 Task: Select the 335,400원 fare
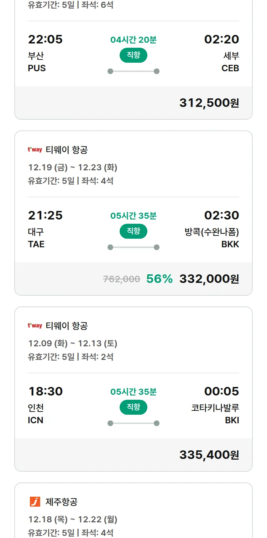click(x=209, y=455)
